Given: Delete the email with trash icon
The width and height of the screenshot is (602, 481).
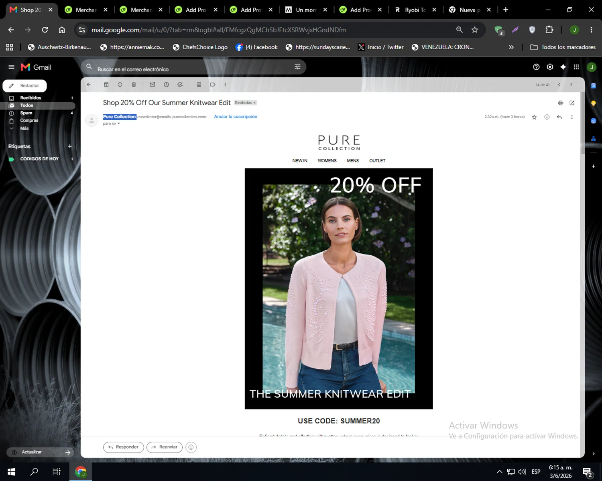Looking at the screenshot, I should click(x=134, y=85).
